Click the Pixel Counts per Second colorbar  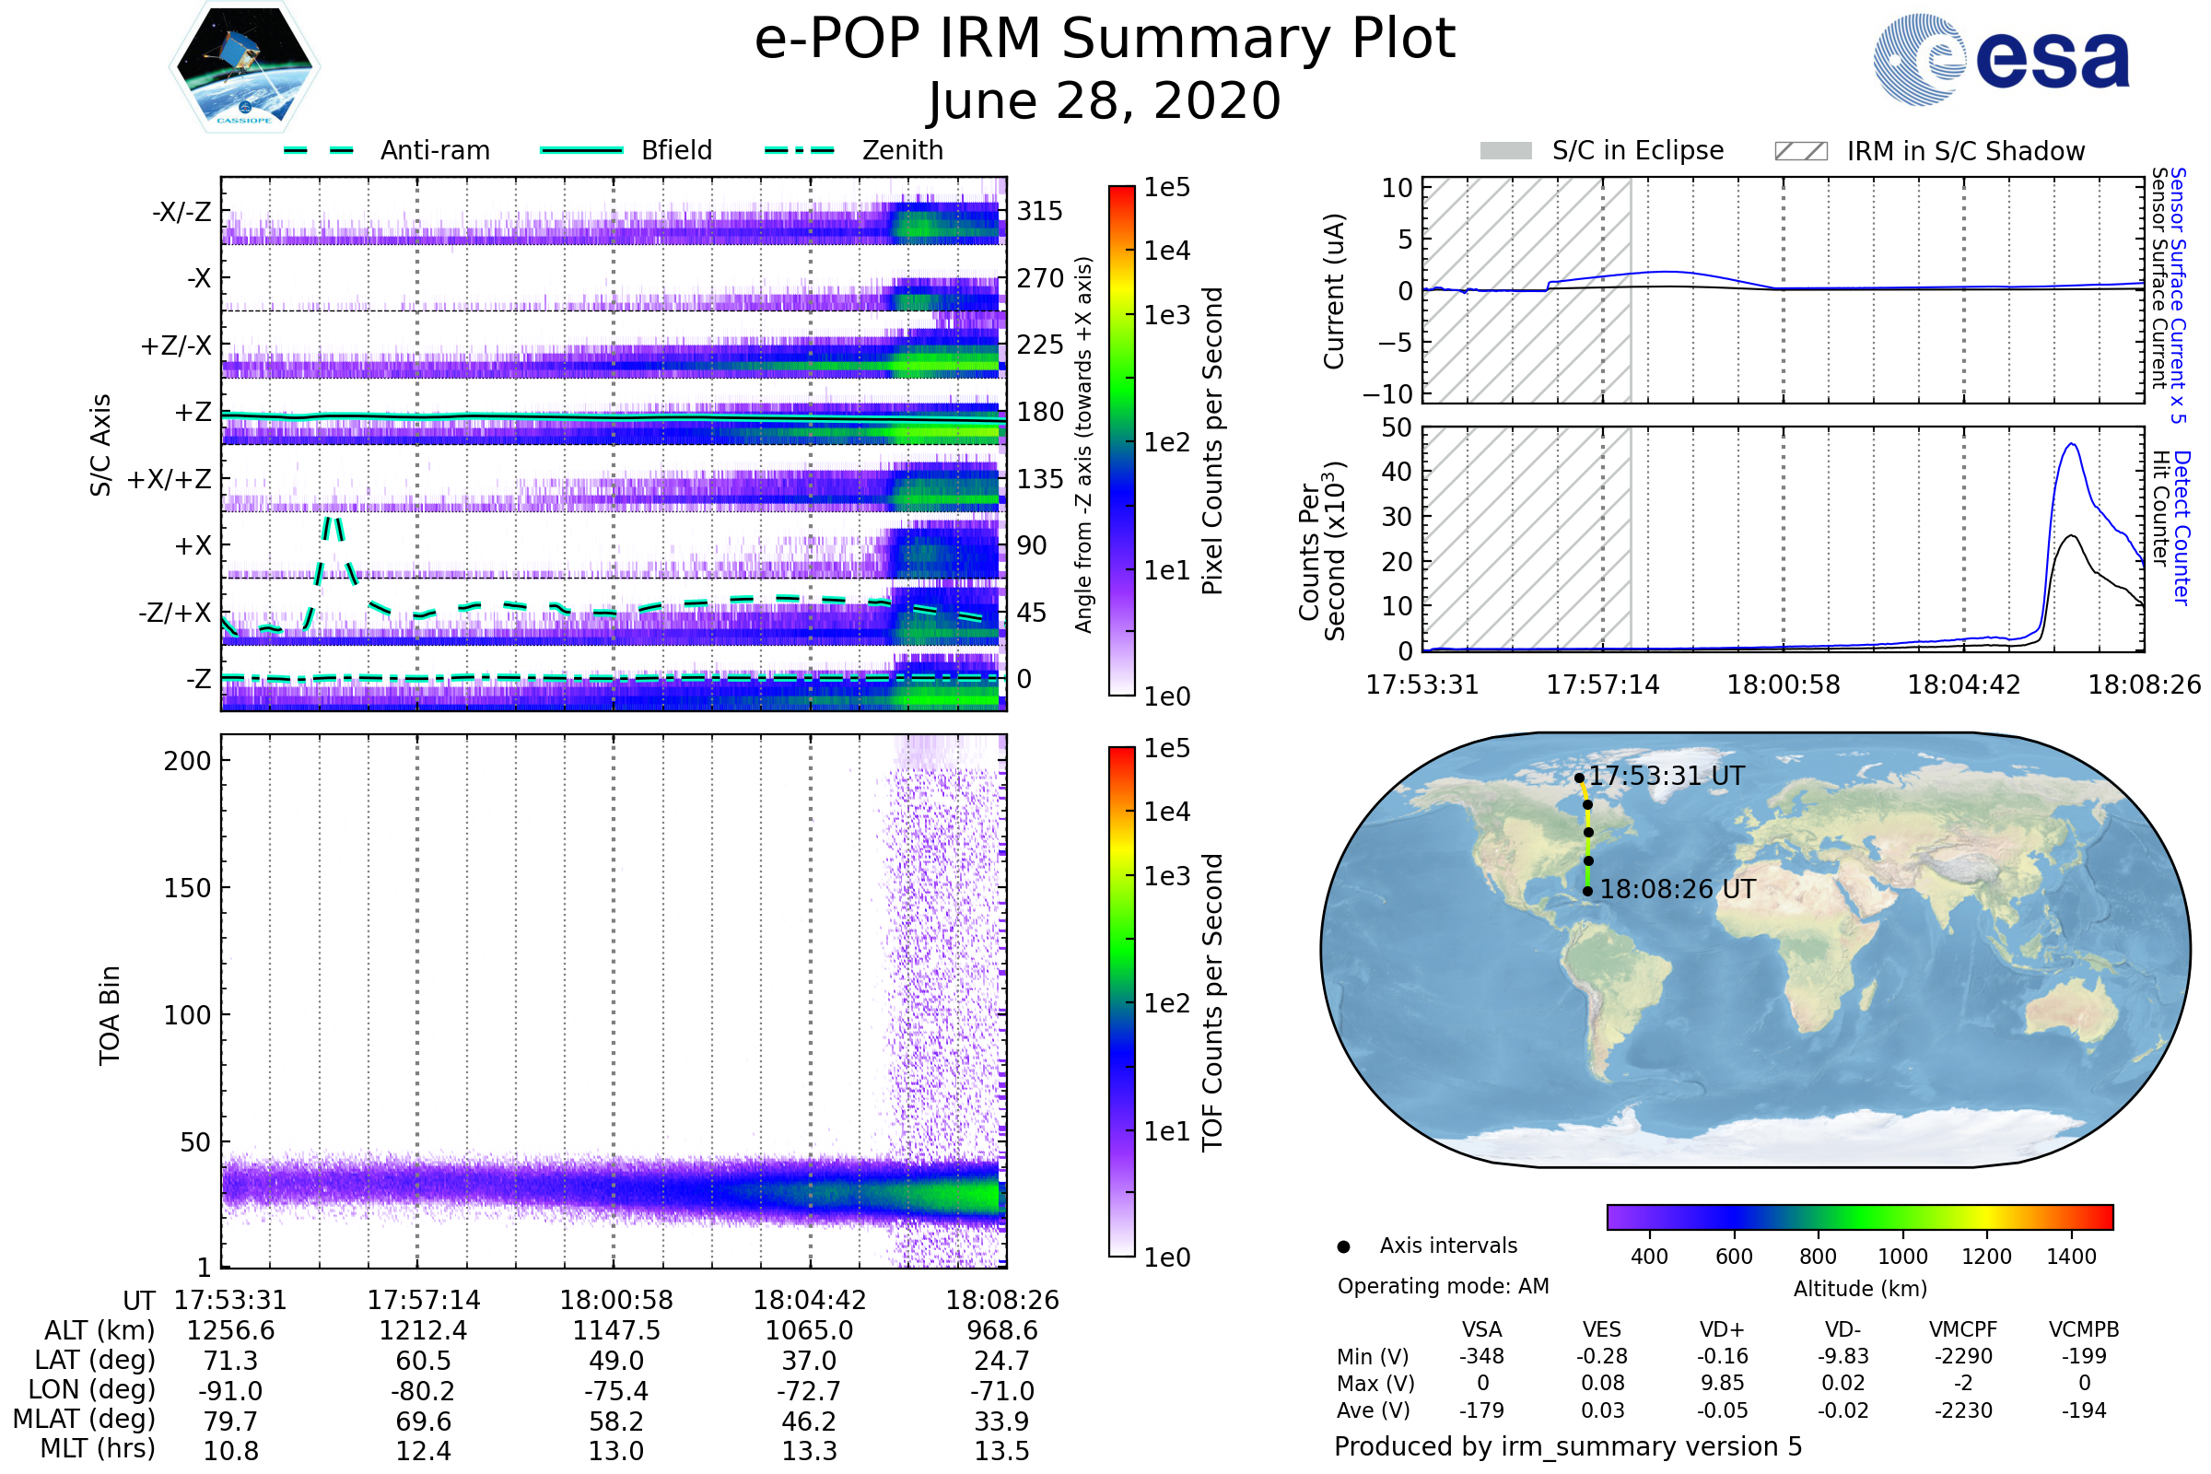[1121, 440]
